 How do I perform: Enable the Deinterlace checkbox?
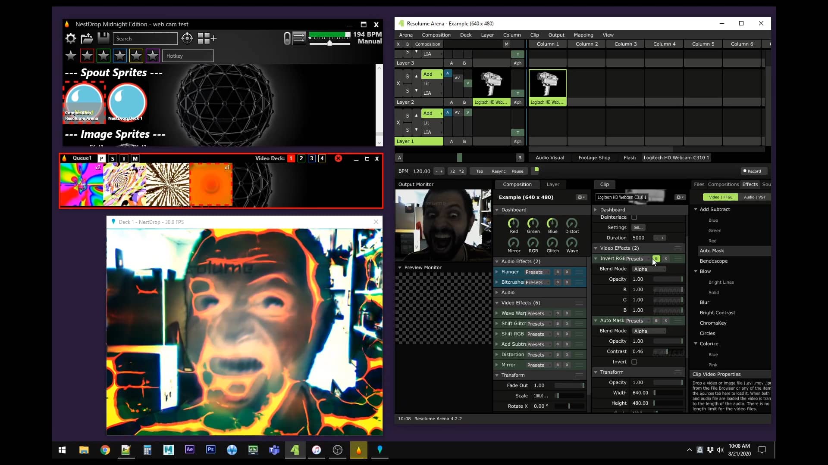[x=634, y=217]
